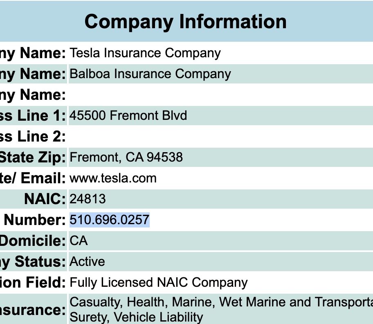Click the Email: field label
This screenshot has width=373, height=324.
(43, 178)
